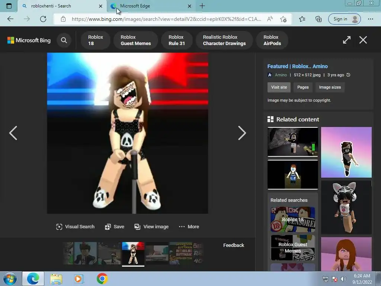
Task: Open the Roblox 18 related search tile
Action: [x=293, y=219]
